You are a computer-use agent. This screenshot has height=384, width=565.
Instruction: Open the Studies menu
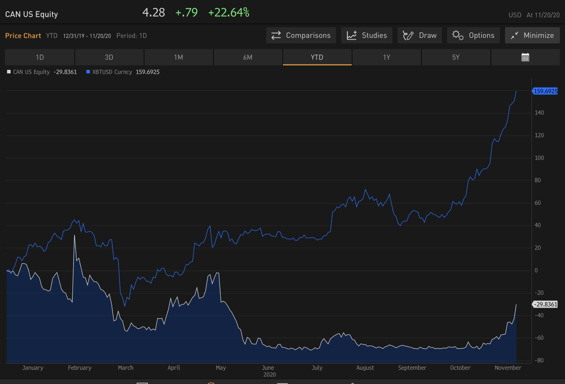367,35
